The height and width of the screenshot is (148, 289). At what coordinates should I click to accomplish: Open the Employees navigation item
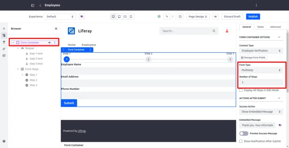[89, 45]
